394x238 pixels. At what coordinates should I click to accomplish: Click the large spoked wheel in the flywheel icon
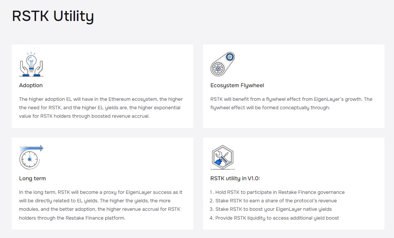[x=217, y=68]
